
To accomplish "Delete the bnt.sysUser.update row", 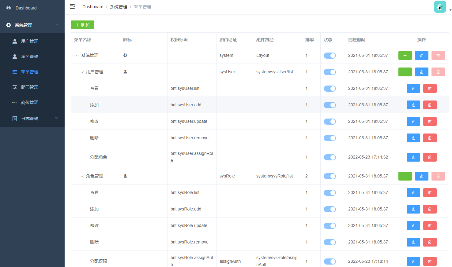I will (x=430, y=122).
